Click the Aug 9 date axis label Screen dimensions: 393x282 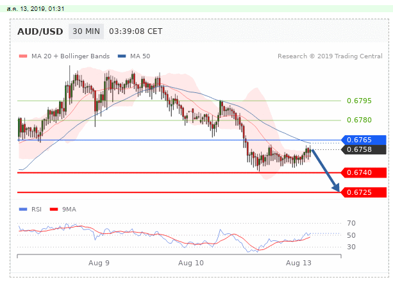[x=99, y=263]
